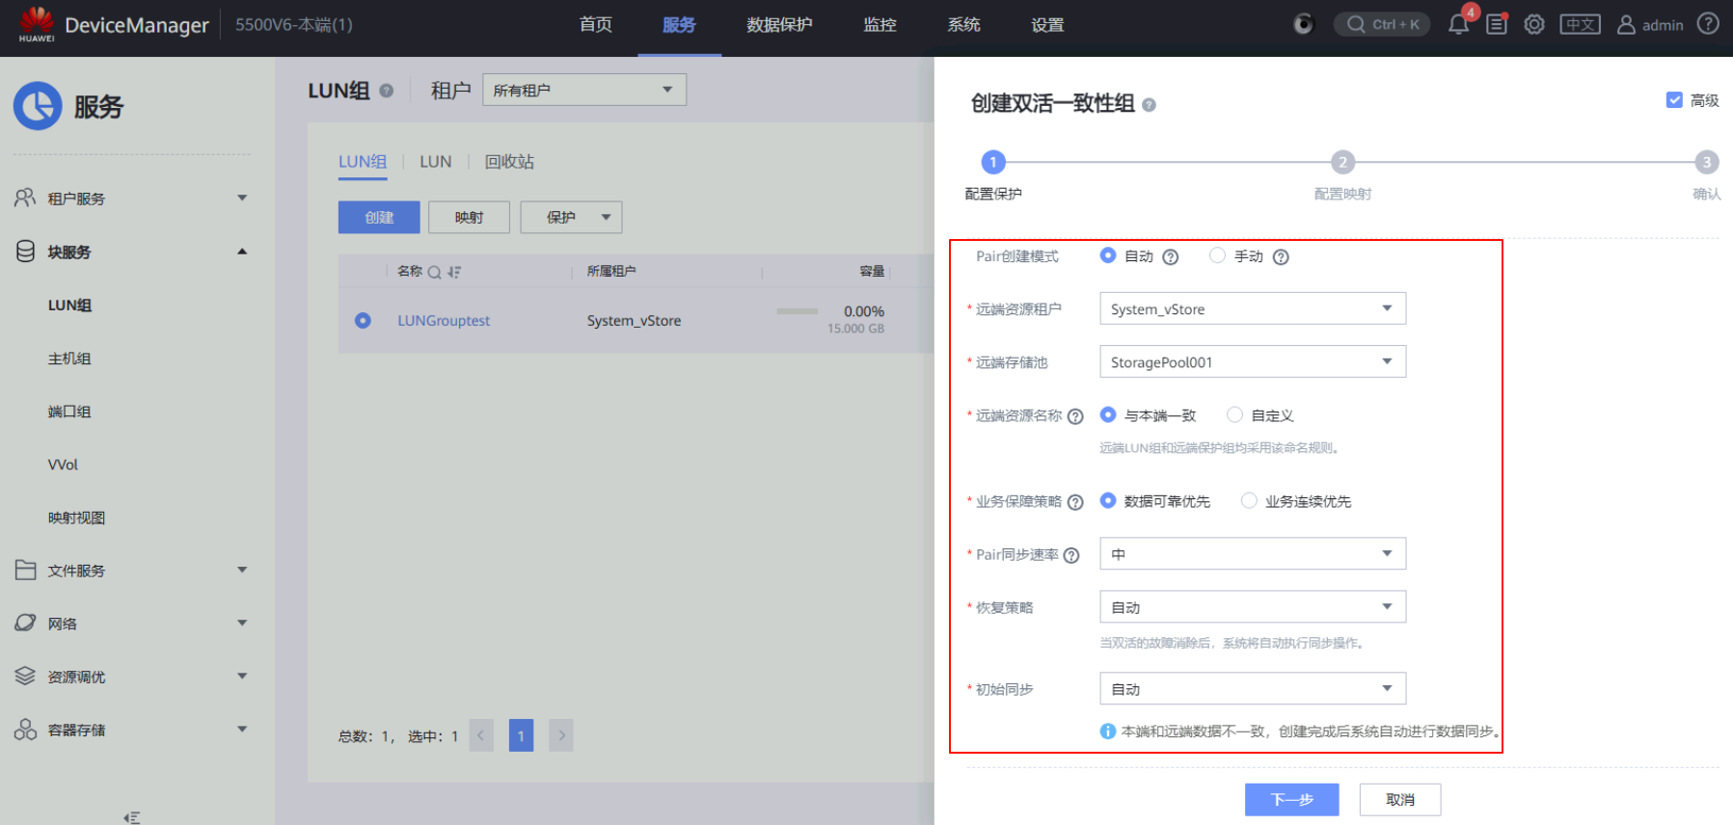Select 手动 Pair creation mode
This screenshot has height=825, width=1733.
[1218, 255]
